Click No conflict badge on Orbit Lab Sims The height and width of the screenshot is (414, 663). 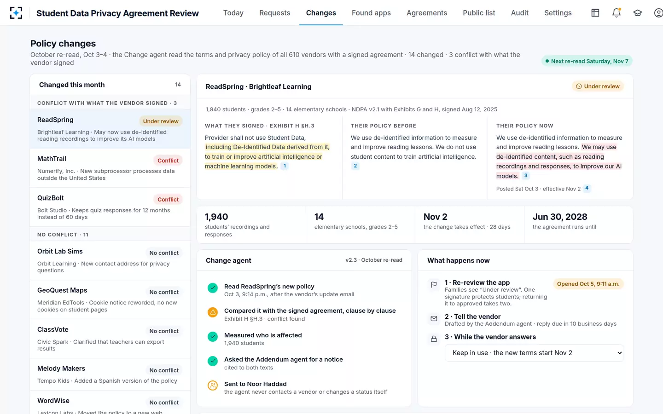coord(164,253)
